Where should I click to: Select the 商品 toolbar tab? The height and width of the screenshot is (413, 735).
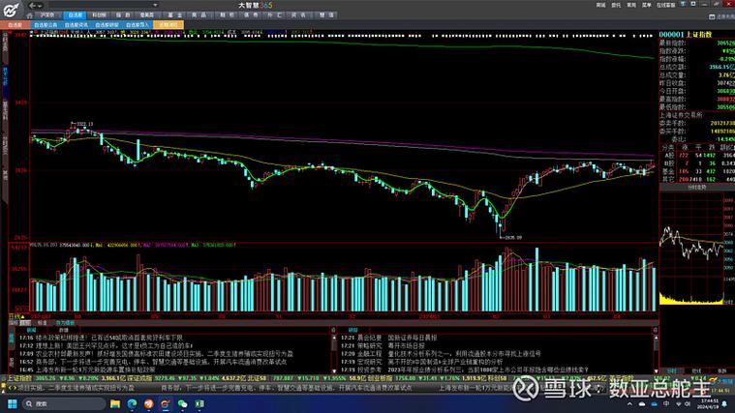tap(199, 15)
